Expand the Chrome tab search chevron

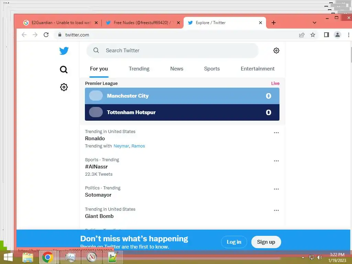[x=314, y=23]
